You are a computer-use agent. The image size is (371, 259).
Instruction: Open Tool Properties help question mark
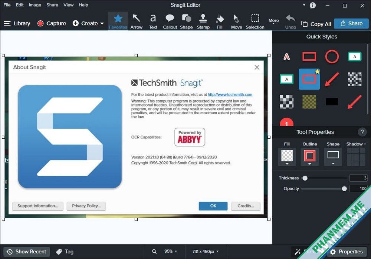(x=362, y=132)
